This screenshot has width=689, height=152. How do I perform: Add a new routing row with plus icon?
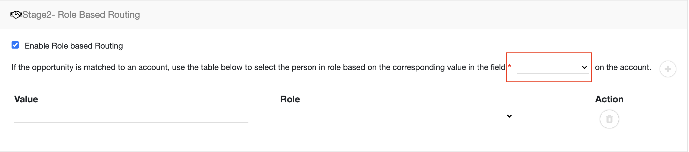(x=668, y=69)
